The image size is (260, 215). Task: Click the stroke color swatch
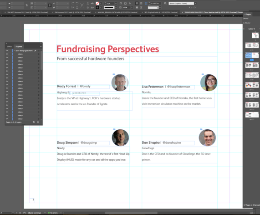97,7
